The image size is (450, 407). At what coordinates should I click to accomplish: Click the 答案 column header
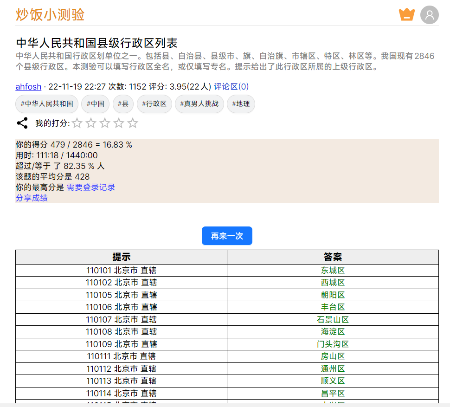pyautogui.click(x=333, y=257)
